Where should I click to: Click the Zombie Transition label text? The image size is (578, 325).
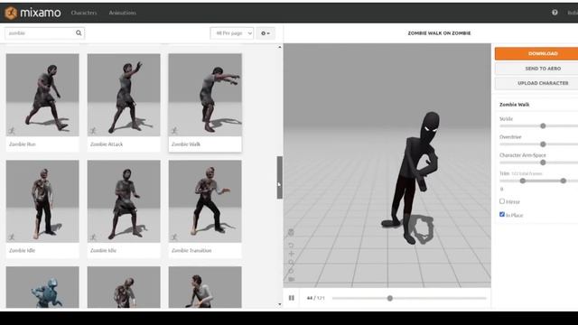(x=191, y=251)
